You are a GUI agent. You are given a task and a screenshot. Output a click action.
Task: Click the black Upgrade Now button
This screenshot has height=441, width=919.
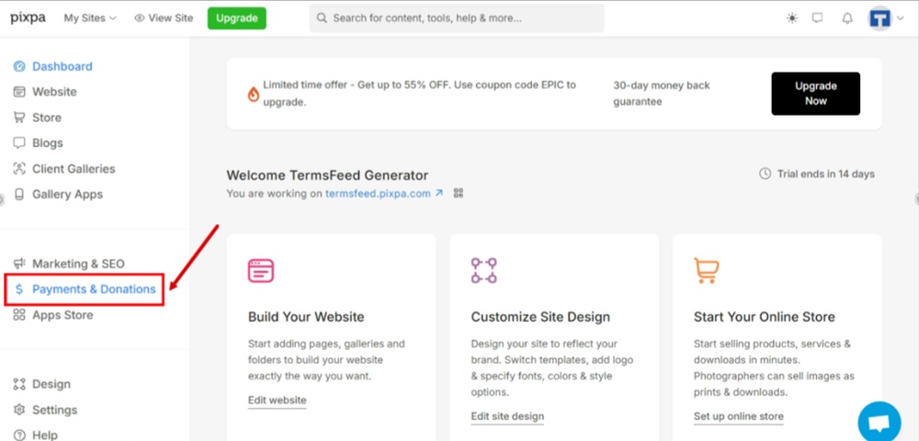[x=815, y=94]
